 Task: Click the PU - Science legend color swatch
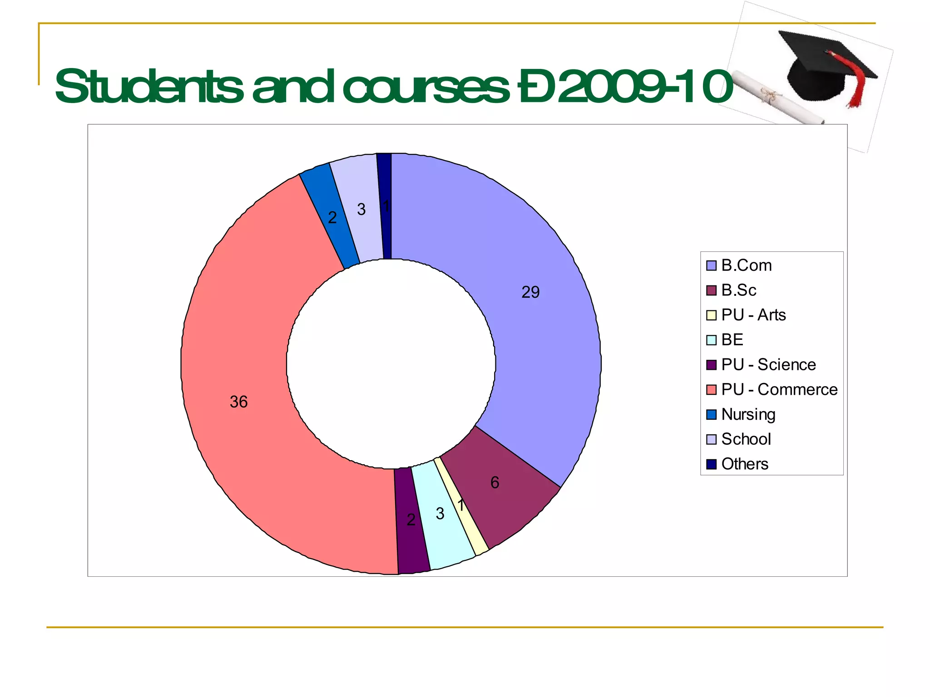tap(711, 365)
